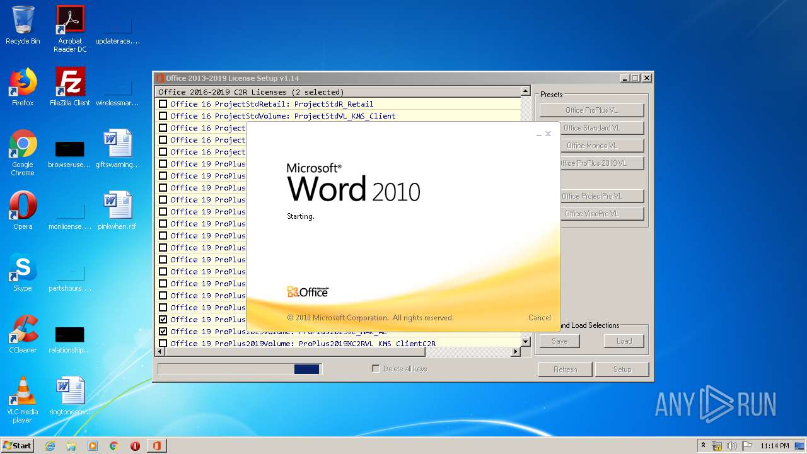Screen dimensions: 807x454
Task: Open the taskbar clock showing 11:14 PM
Action: [775, 446]
